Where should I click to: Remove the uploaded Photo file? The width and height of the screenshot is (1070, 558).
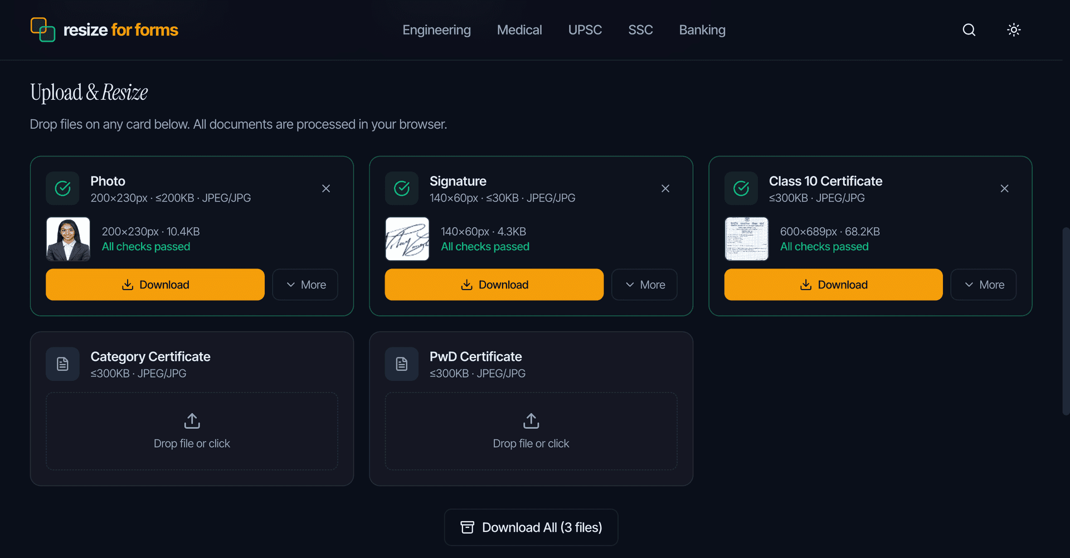click(x=326, y=189)
